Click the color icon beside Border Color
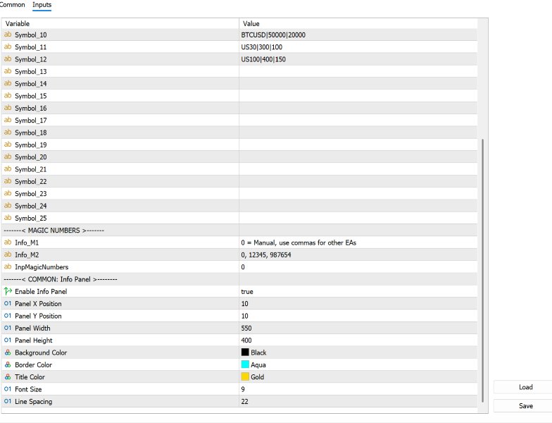552x423 pixels. 8,364
